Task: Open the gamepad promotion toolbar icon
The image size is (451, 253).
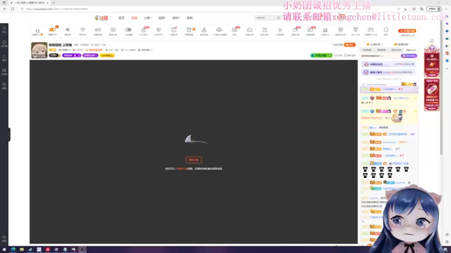Action: click(x=371, y=30)
